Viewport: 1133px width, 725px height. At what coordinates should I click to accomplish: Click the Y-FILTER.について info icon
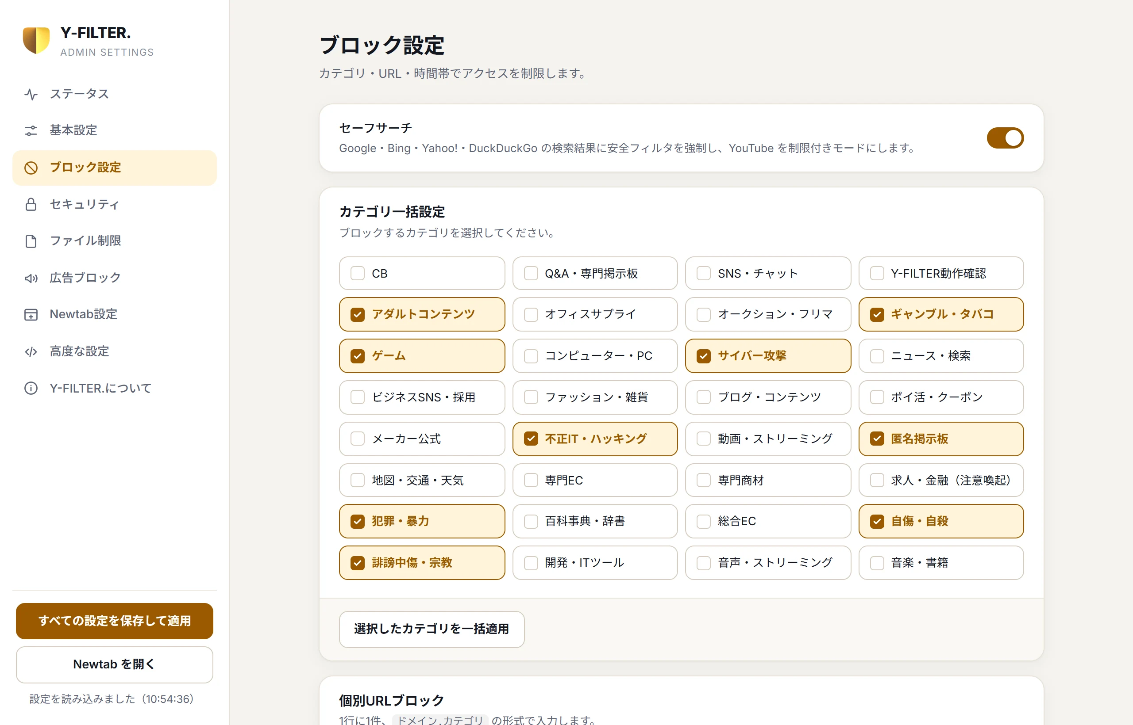coord(31,389)
